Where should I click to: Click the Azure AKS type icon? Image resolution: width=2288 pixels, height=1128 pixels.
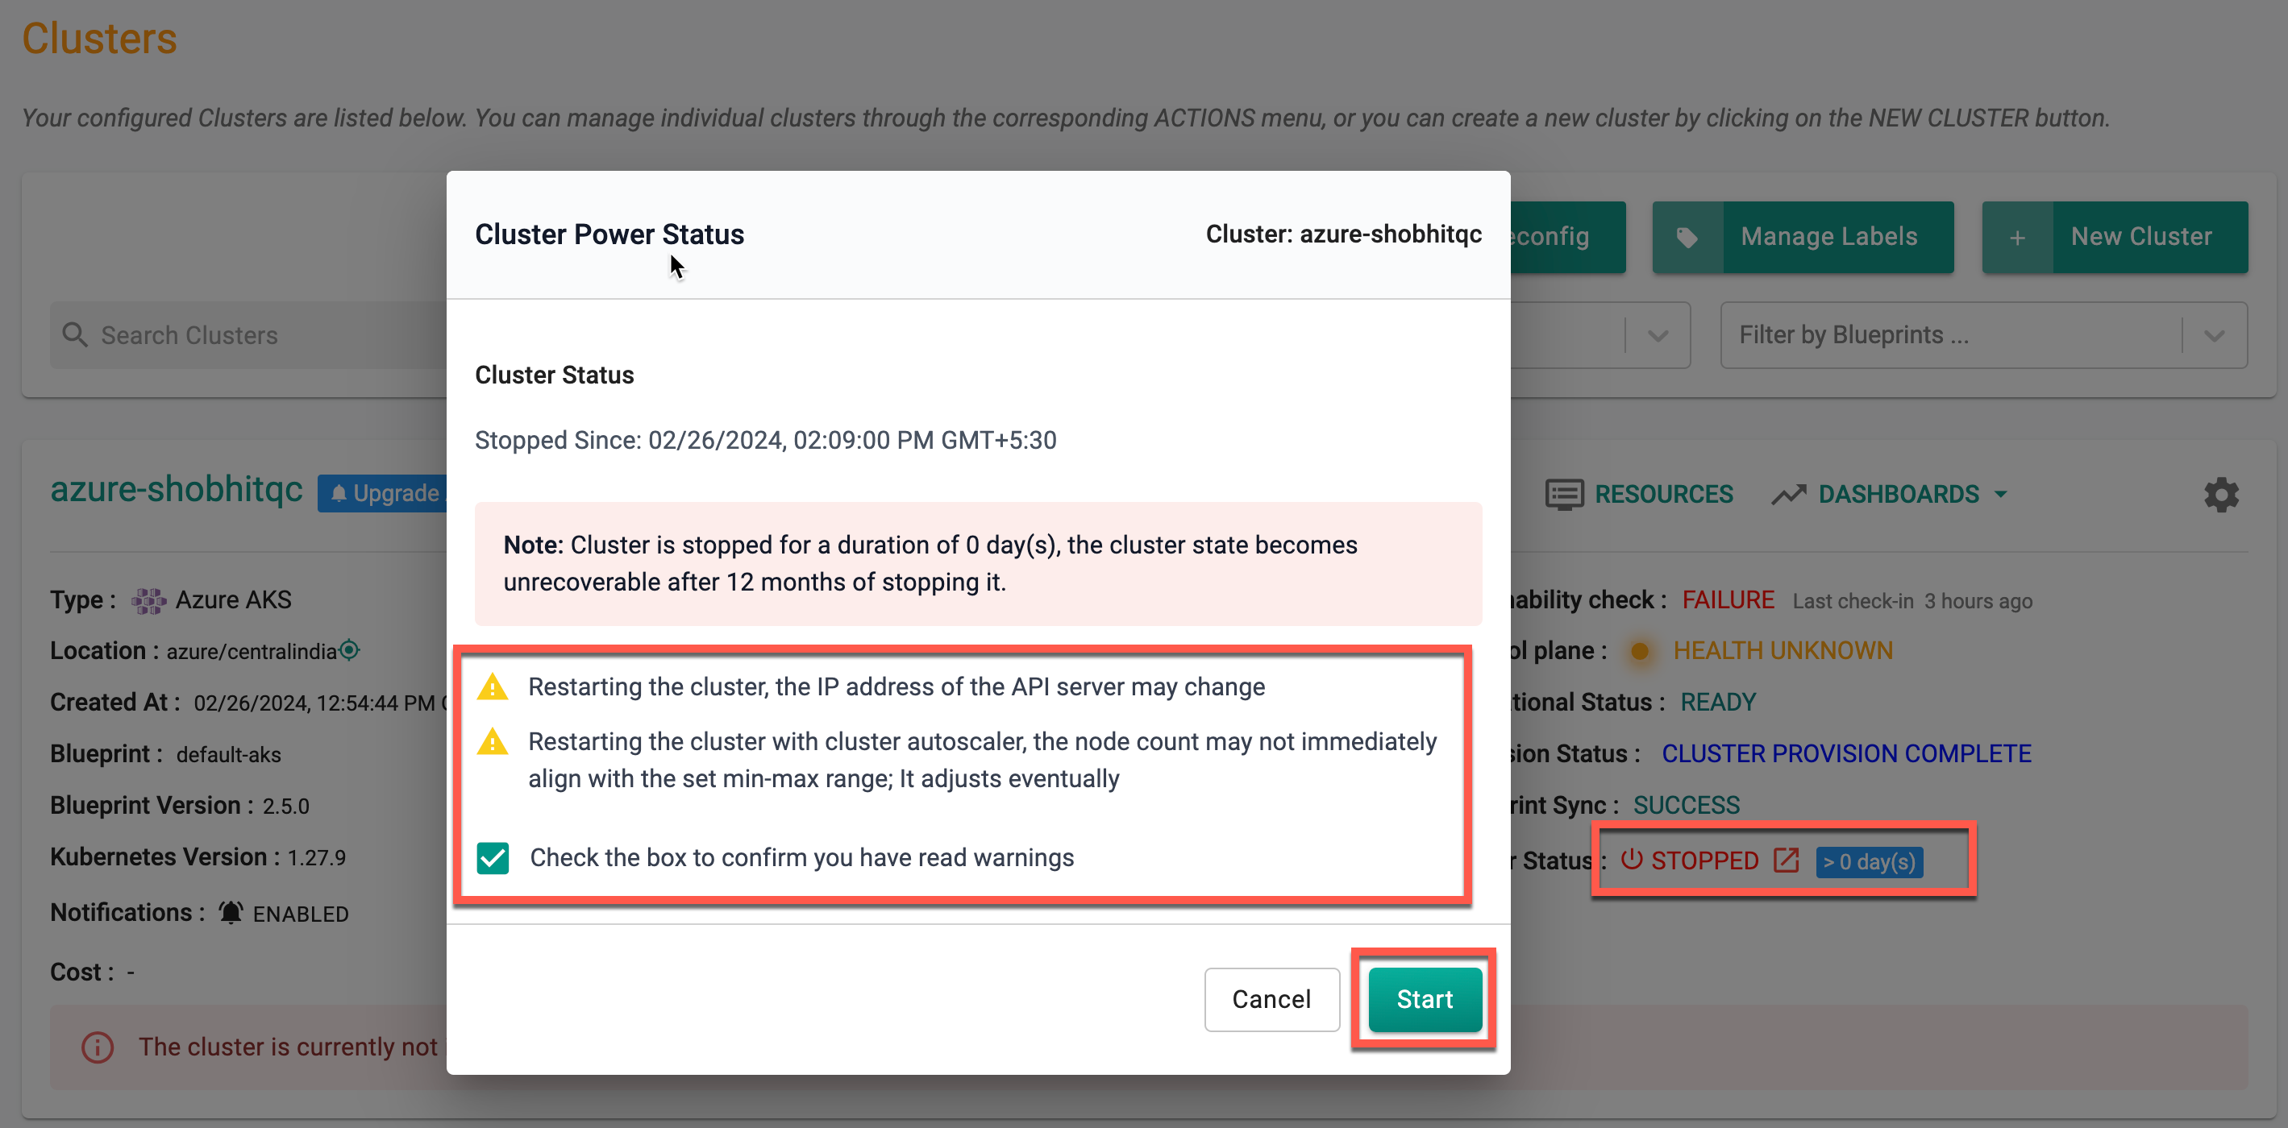point(148,598)
